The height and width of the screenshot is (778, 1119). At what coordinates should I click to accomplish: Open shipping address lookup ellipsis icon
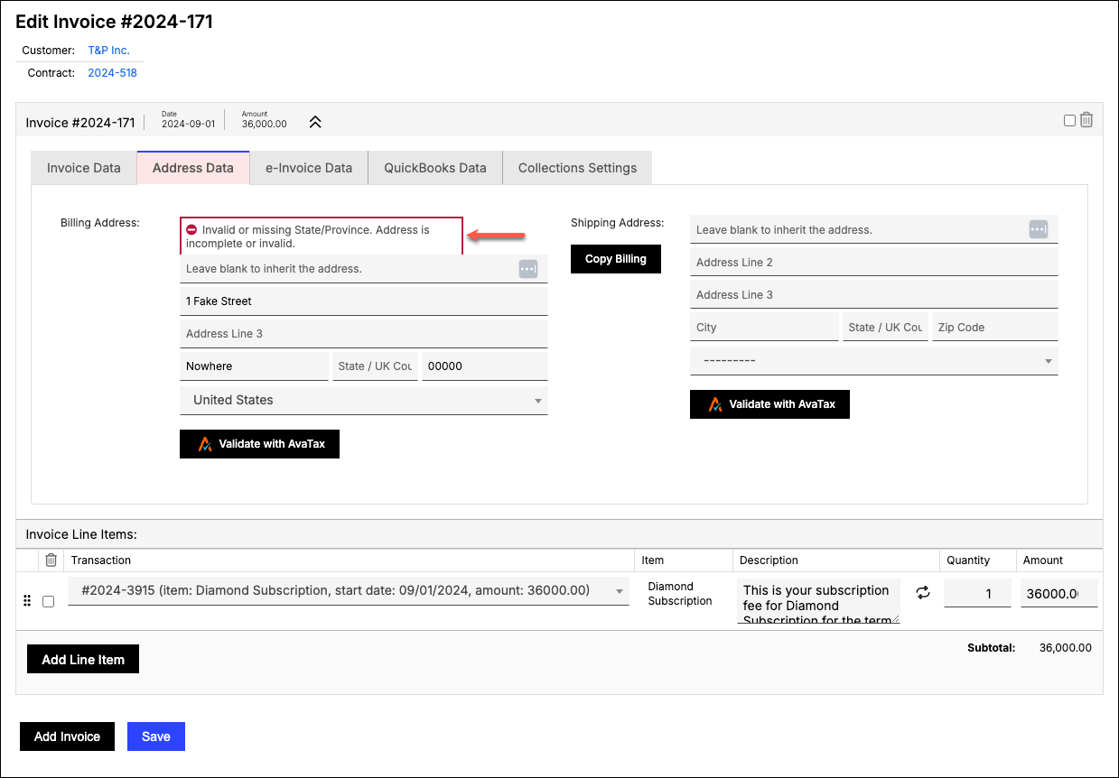coord(1039,229)
